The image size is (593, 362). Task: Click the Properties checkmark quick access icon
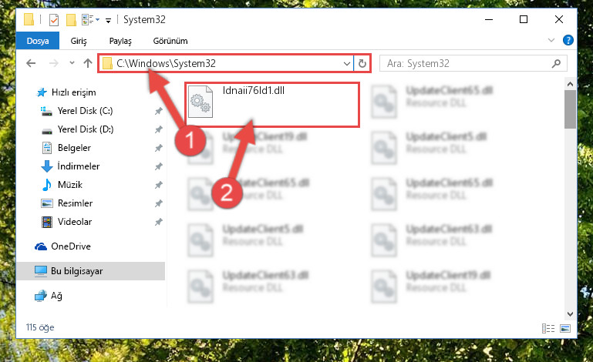pyautogui.click(x=54, y=20)
